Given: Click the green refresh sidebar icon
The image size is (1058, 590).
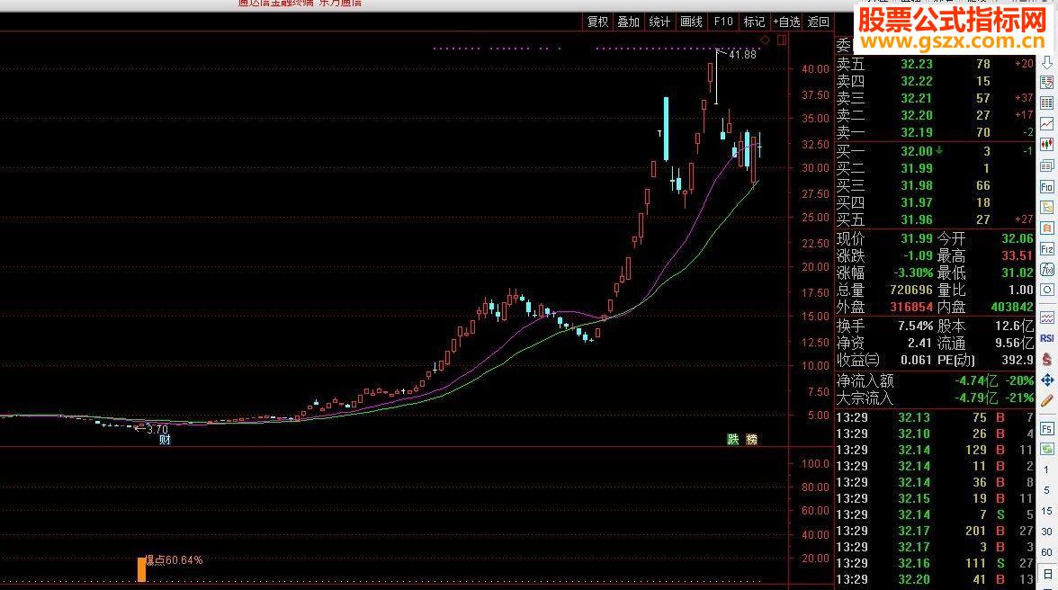Looking at the screenshot, I should coord(1046,449).
